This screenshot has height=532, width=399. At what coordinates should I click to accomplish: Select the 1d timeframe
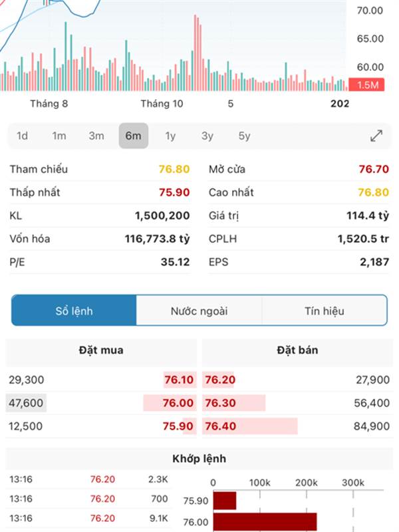point(22,136)
